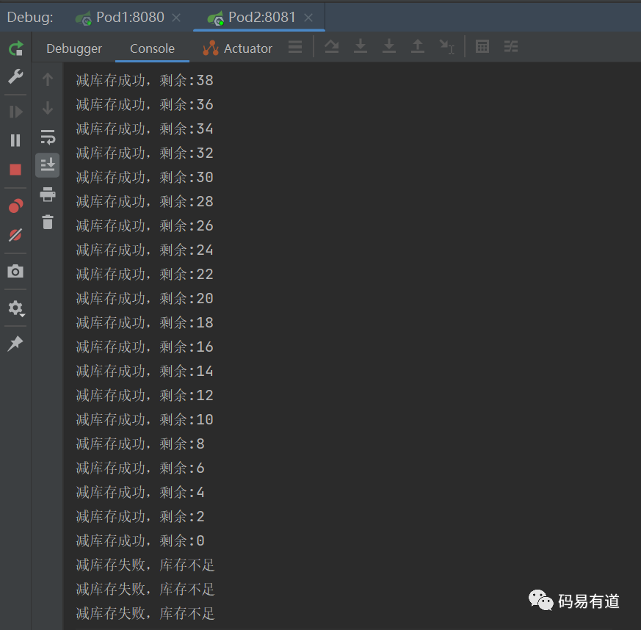641x630 pixels.
Task: Click console line '减库存成功，剩余:8'
Action: click(140, 443)
